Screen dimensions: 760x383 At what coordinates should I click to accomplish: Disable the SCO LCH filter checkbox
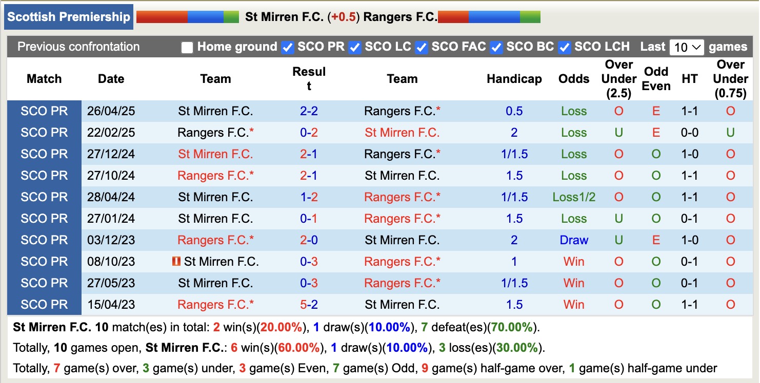click(565, 47)
